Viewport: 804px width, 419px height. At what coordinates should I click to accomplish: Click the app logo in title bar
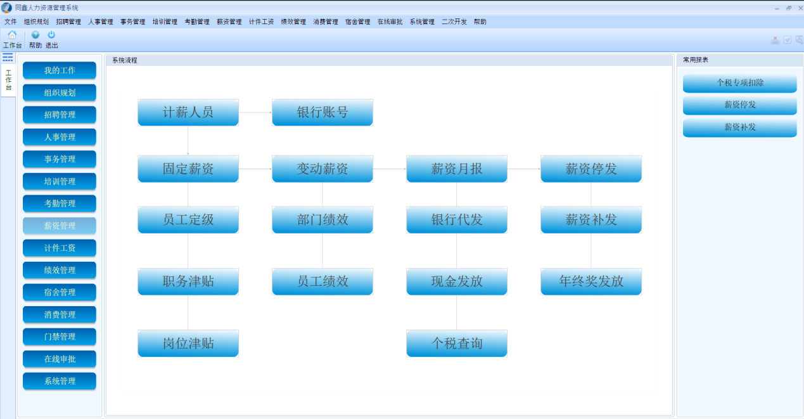point(6,8)
